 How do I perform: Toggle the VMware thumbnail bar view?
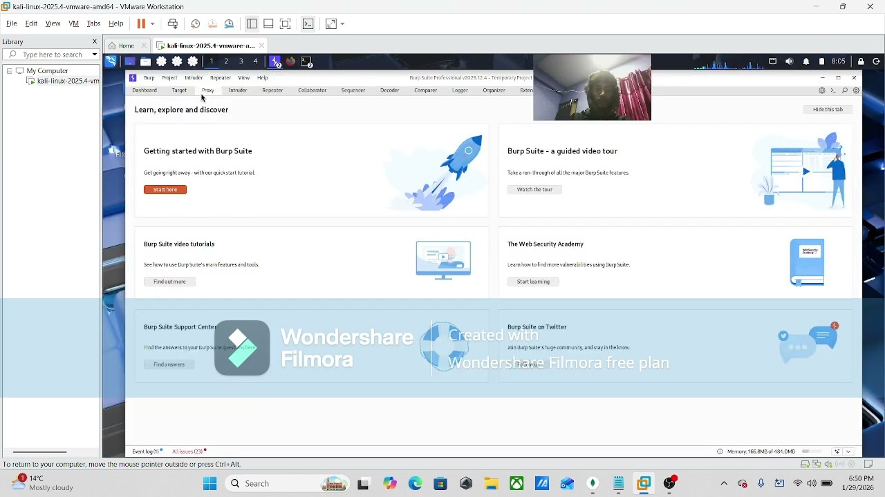(268, 23)
